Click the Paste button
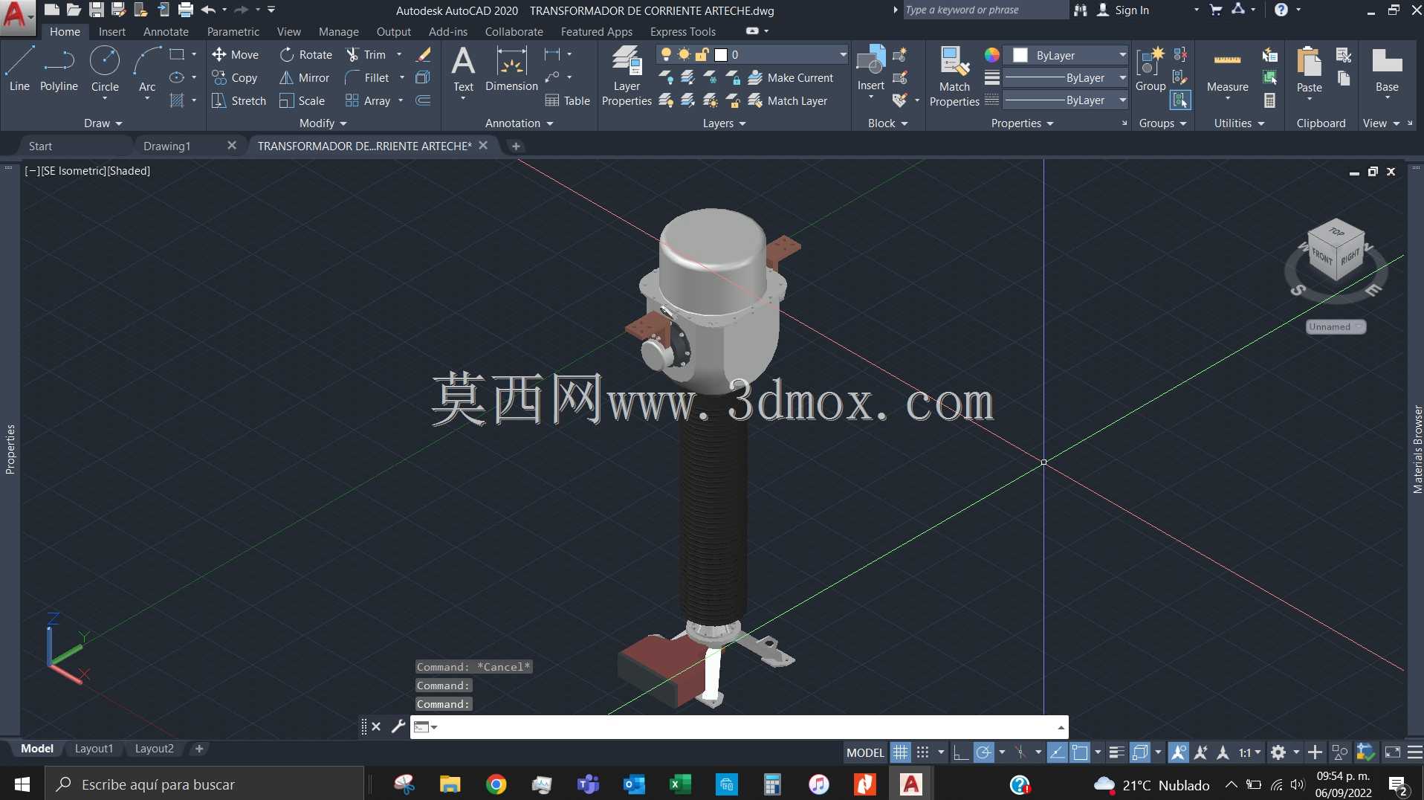 click(x=1309, y=68)
